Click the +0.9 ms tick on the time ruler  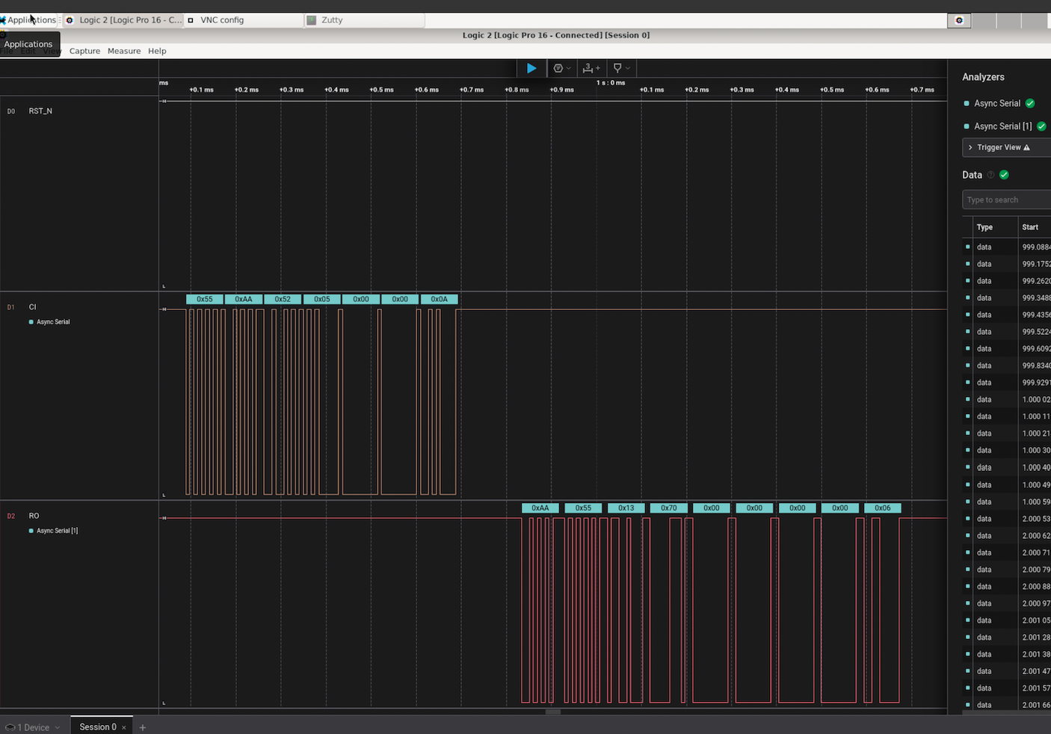click(x=562, y=90)
